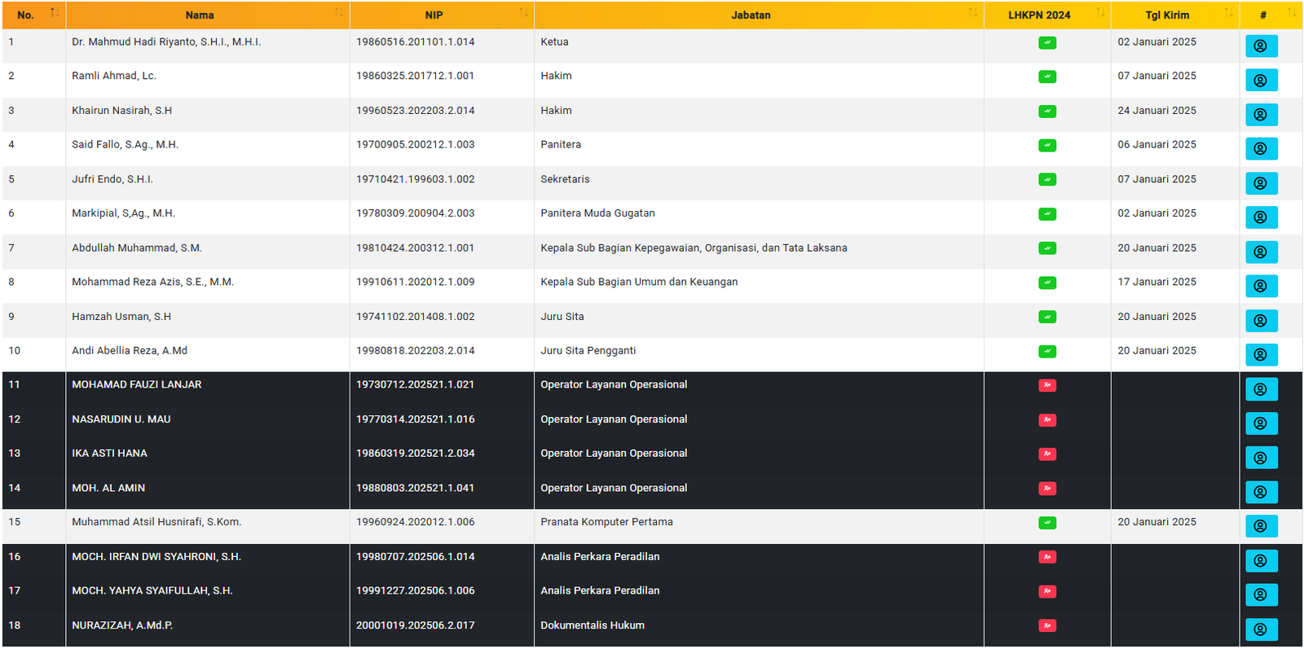Open profile icon for Hamzah Usman
Viewport: 1304px width, 649px height.
[1261, 321]
